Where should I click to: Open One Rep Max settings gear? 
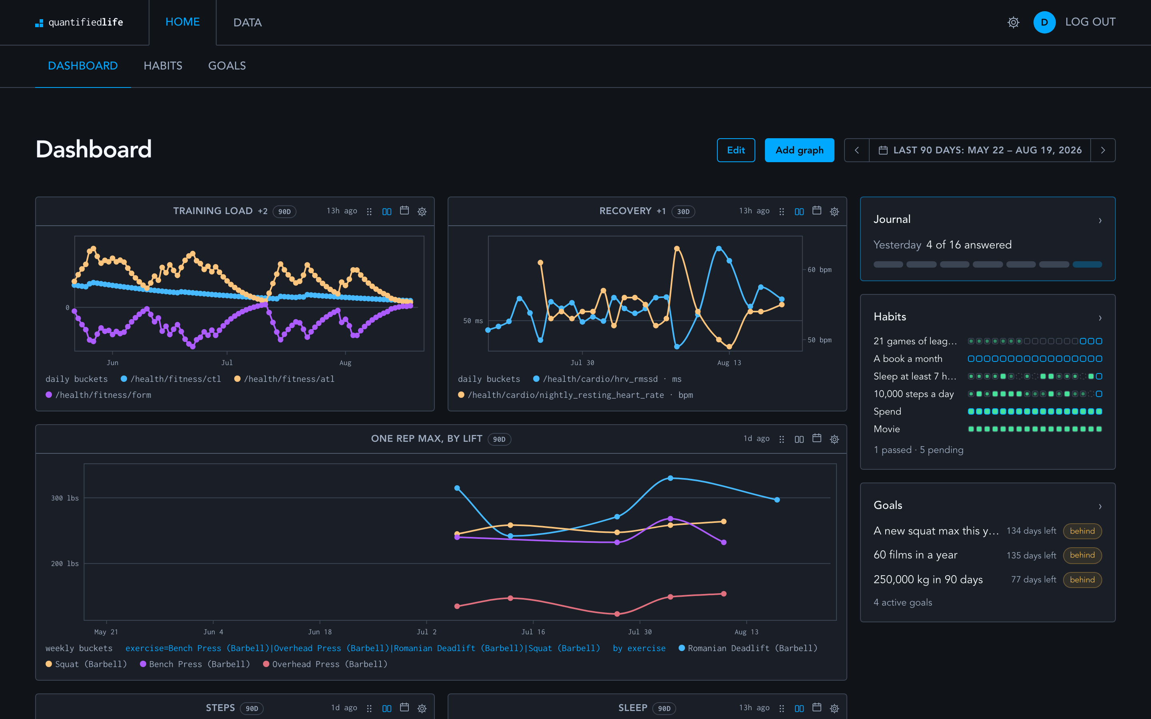pyautogui.click(x=834, y=439)
